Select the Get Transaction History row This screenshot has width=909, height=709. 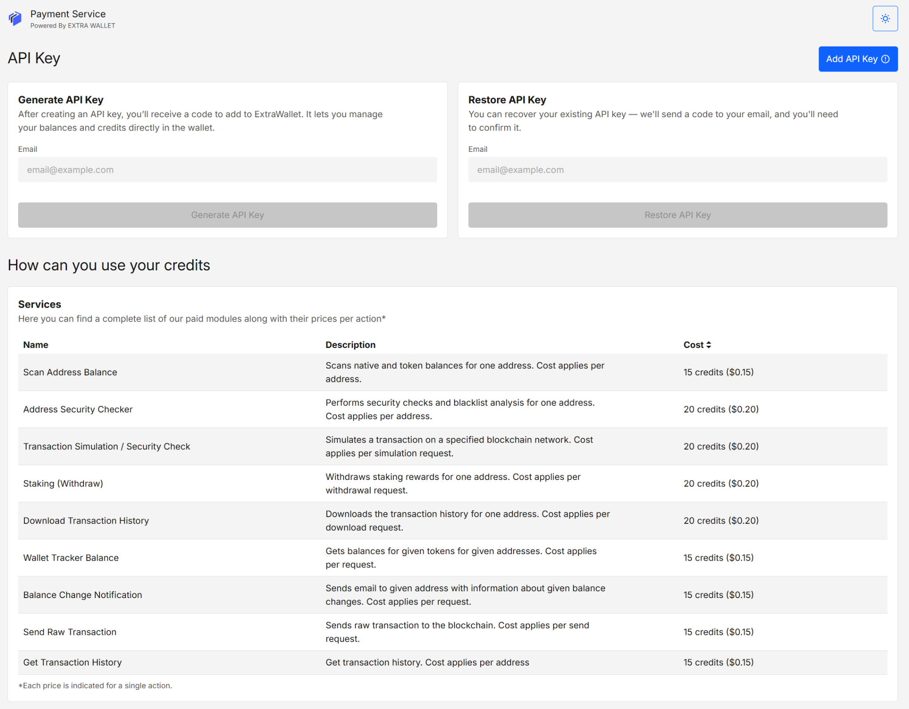point(311,662)
